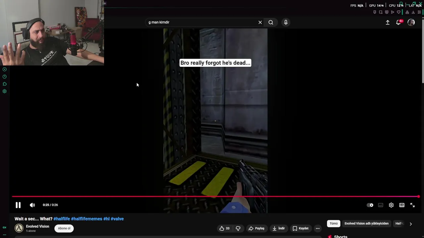Viewport: 424px width, 238px height.
Task: Open the browser sidebar player icon
Action: click(5, 69)
